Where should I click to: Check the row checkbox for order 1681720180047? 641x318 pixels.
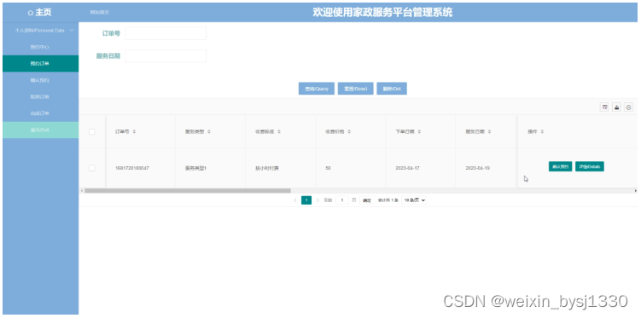(x=92, y=168)
